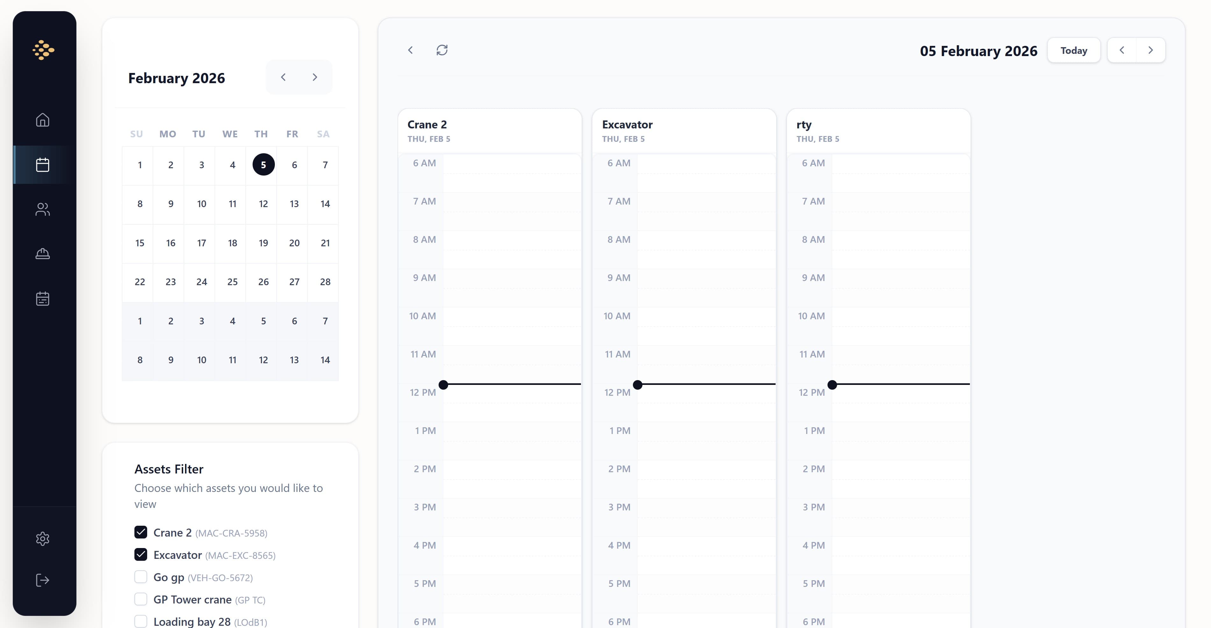Log out using the sign-out icon

point(43,580)
